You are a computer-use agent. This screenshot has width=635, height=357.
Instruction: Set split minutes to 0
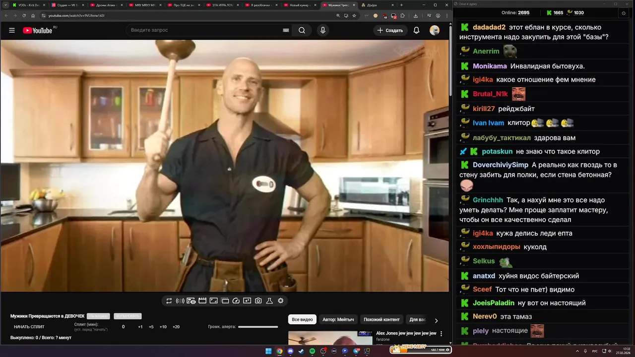pos(124,327)
